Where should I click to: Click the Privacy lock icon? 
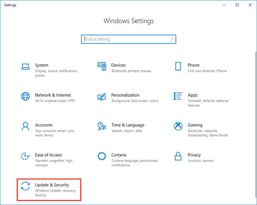click(178, 156)
